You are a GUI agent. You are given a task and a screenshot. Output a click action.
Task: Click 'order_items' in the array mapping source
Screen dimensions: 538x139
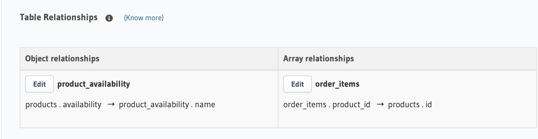[x=305, y=105]
